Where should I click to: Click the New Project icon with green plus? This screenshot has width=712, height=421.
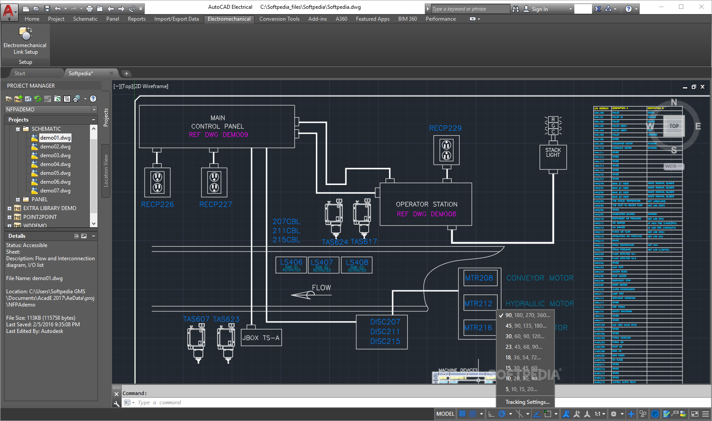coord(18,99)
